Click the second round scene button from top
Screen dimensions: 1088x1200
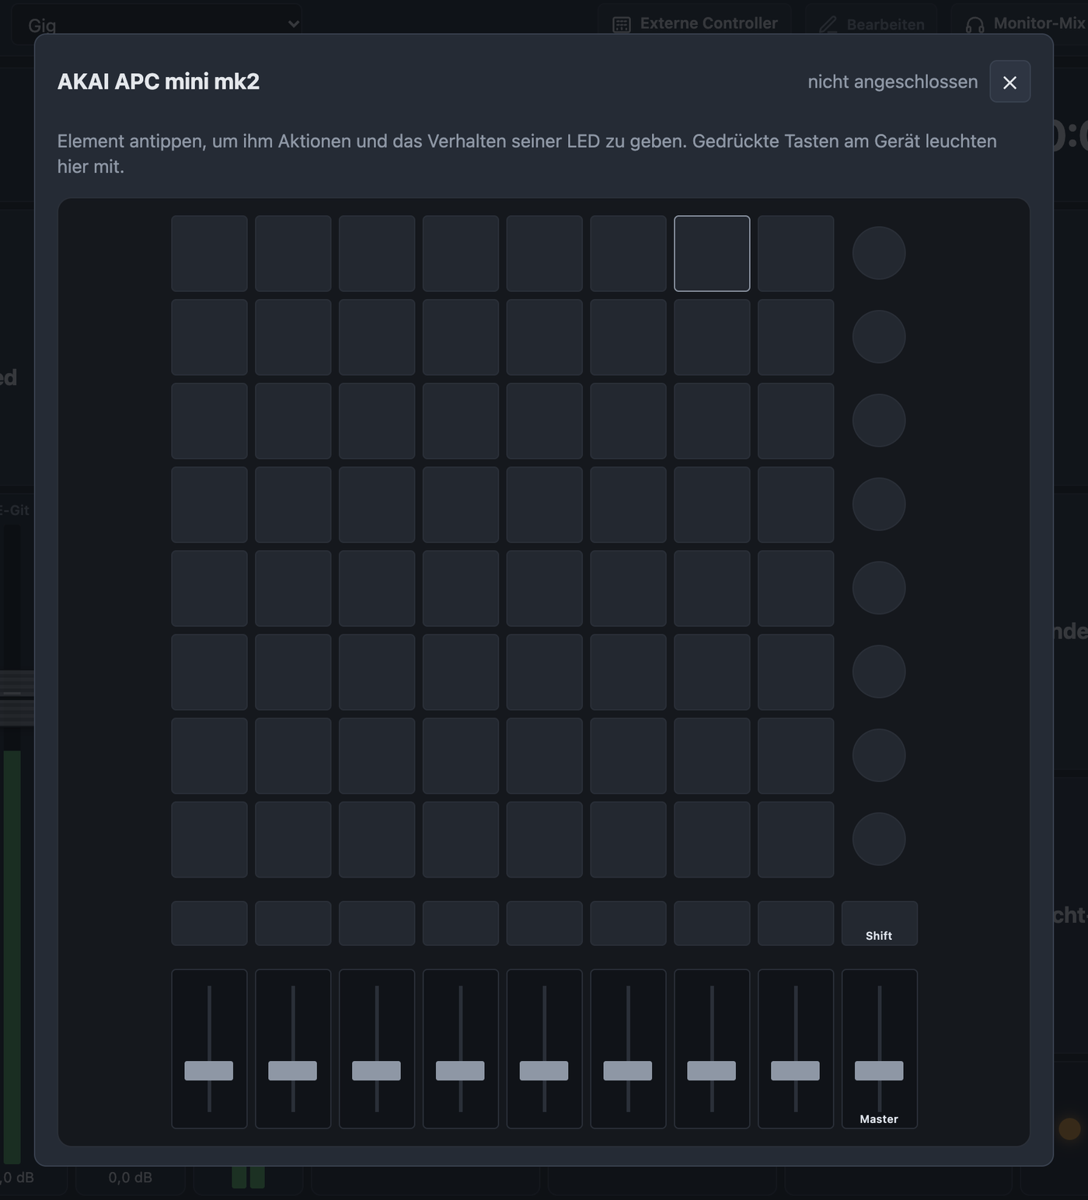coord(879,337)
